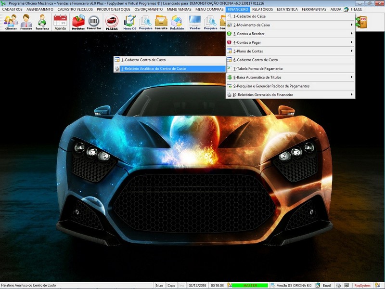The image size is (385, 289).
Task: Select 6-Cadastro Centro de Custo menu entry
Action: pos(290,60)
